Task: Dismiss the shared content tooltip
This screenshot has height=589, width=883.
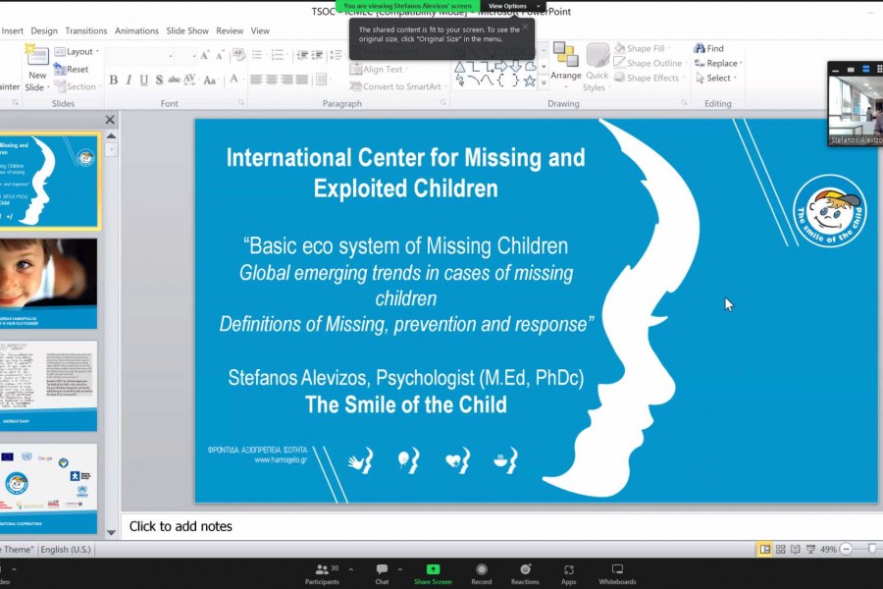Action: coord(526,27)
